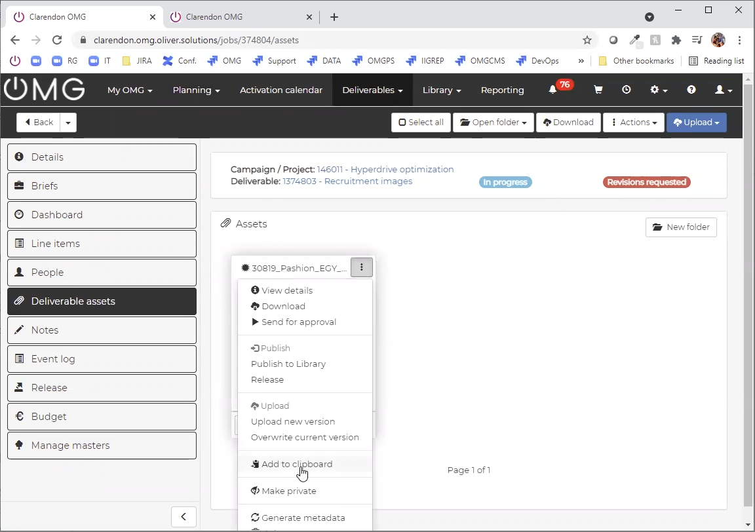Screen dimensions: 755x532
Task: Open the settings gear dropdown
Action: click(658, 90)
